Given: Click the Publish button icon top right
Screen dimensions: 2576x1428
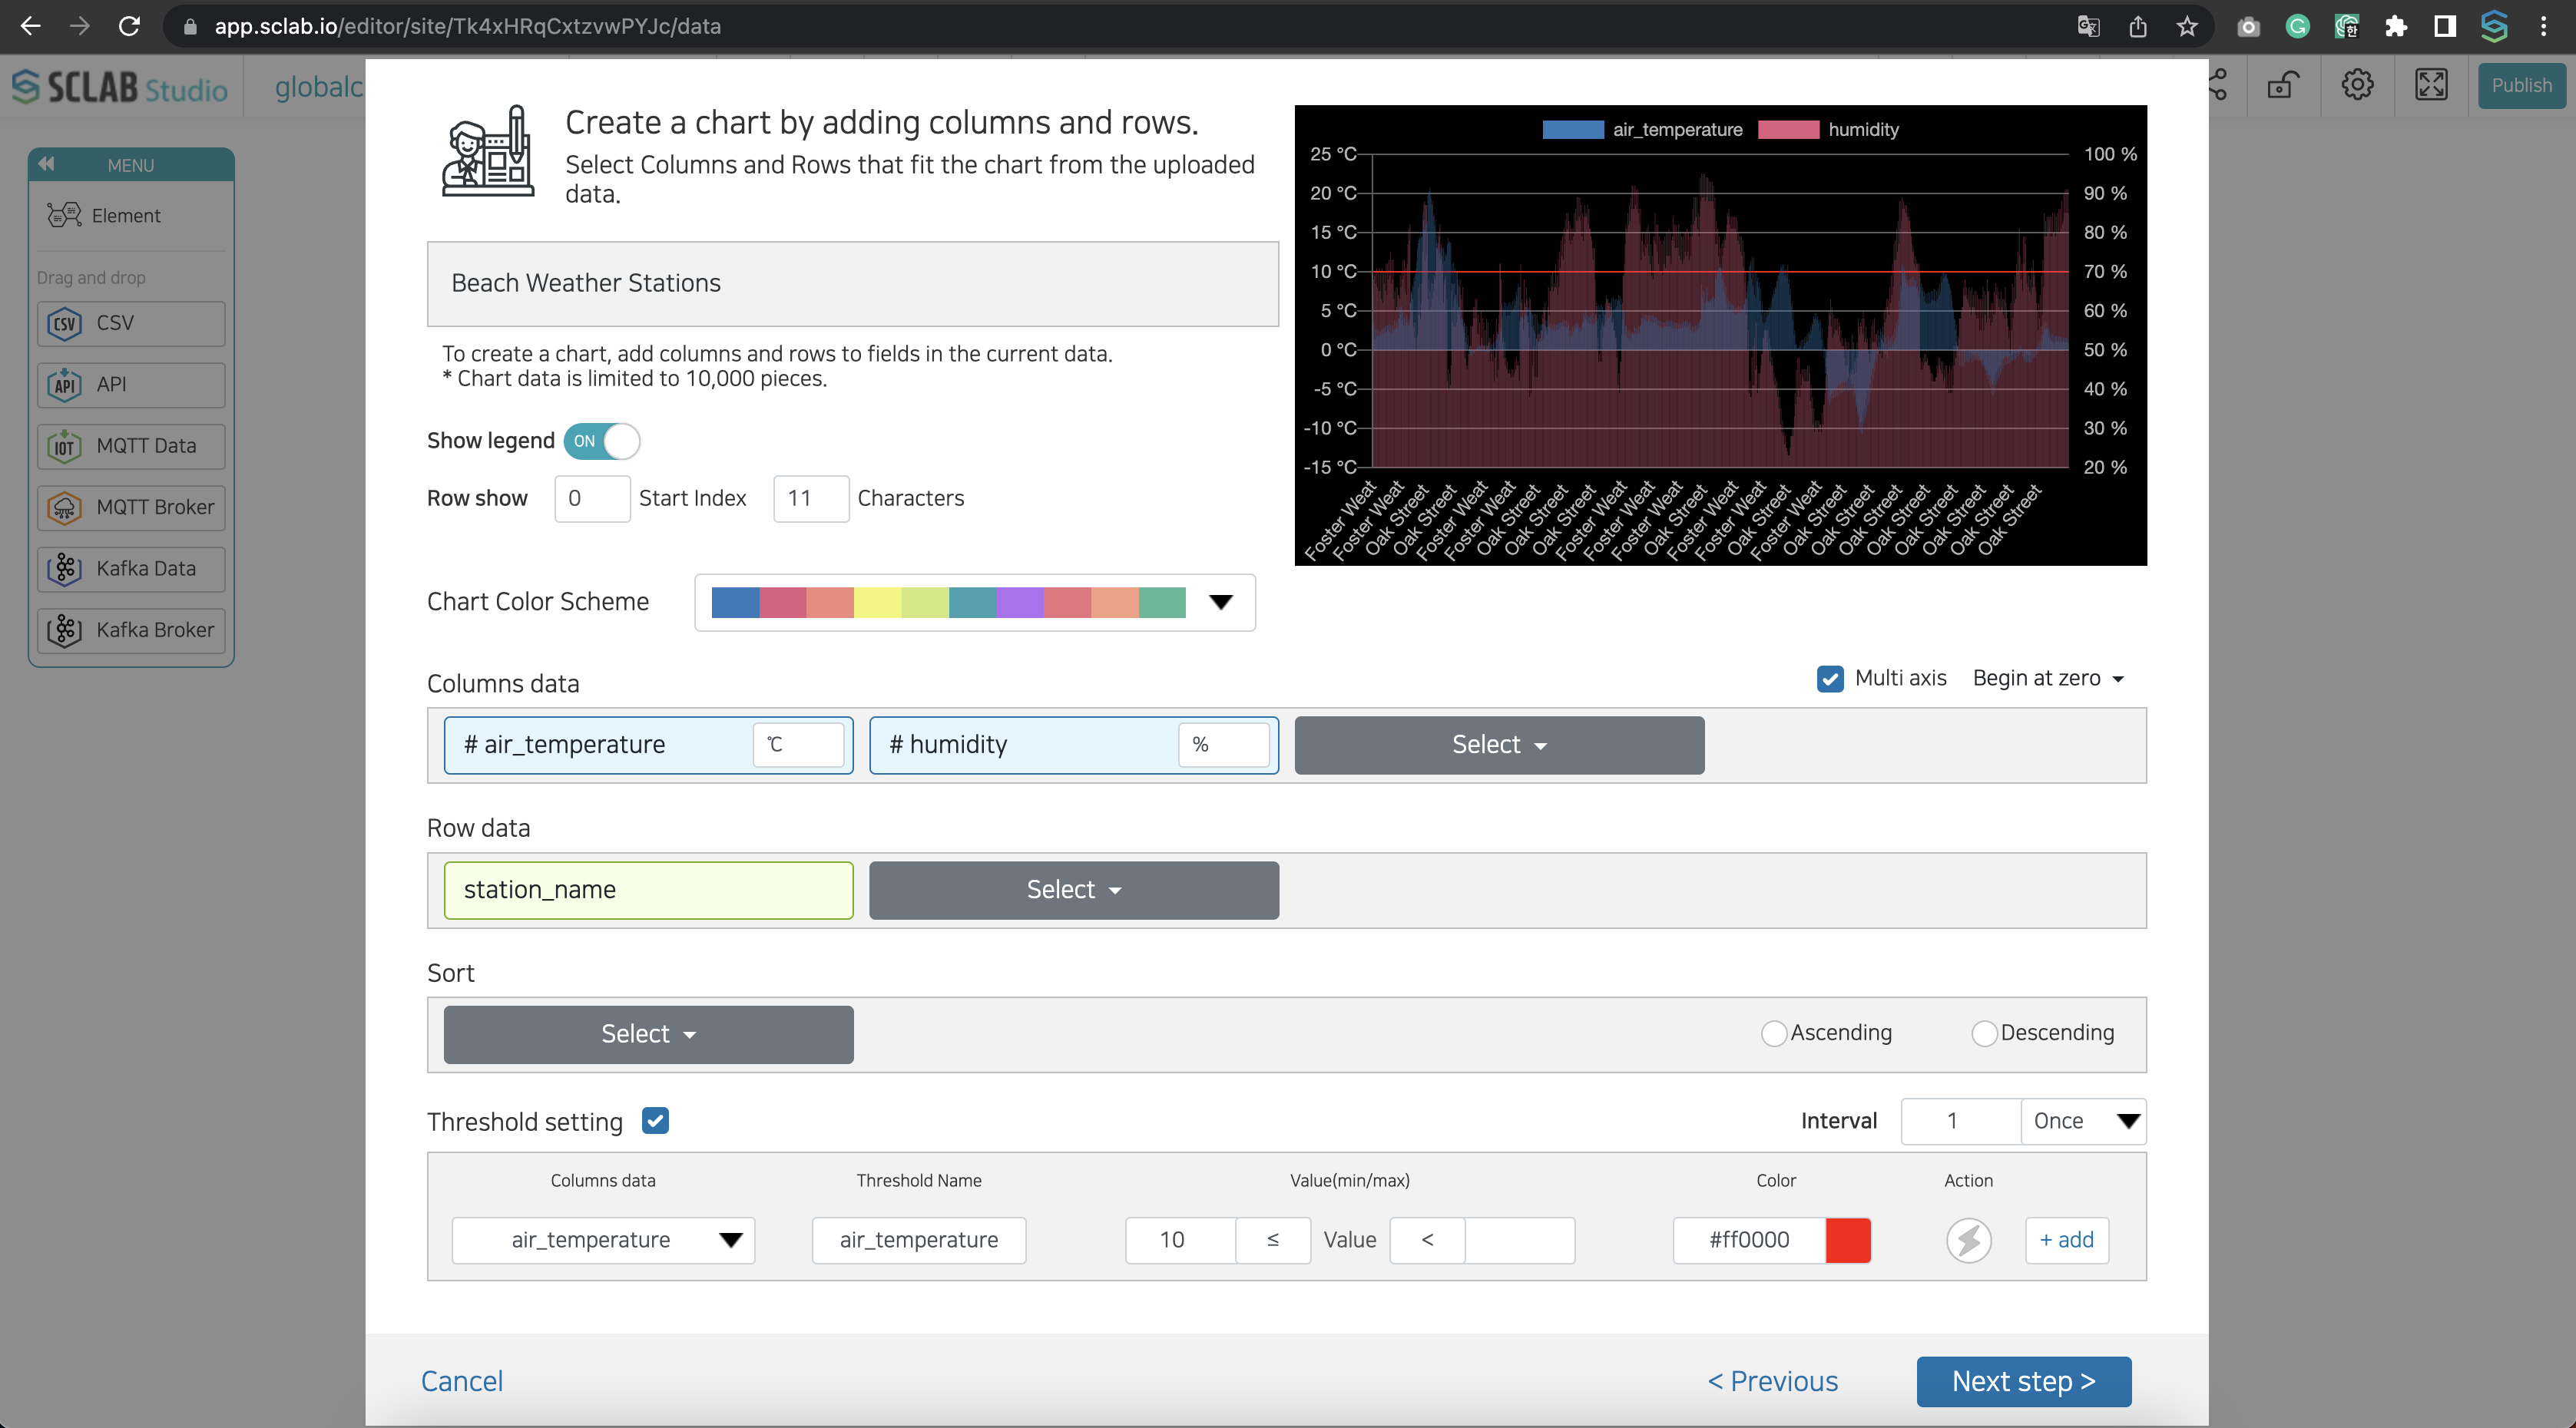Looking at the screenshot, I should tap(2523, 84).
